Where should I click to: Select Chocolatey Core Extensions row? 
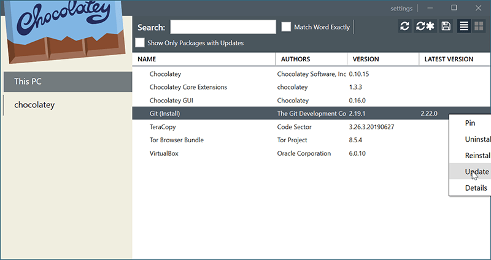coord(312,87)
